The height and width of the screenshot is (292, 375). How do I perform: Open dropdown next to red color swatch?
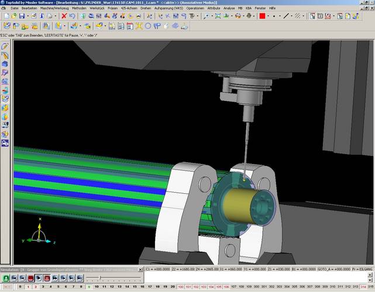(268, 16)
